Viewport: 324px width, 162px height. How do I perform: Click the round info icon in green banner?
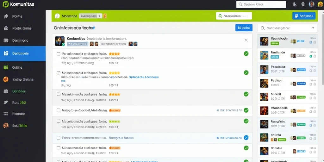click(57, 16)
